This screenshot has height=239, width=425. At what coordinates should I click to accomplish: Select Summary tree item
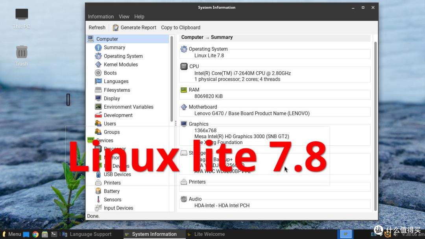(x=115, y=48)
